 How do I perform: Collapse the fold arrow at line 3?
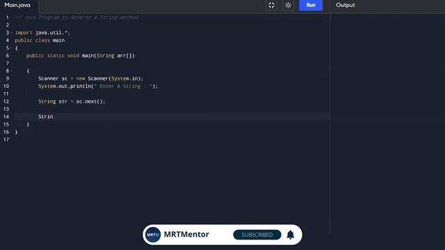point(11,33)
